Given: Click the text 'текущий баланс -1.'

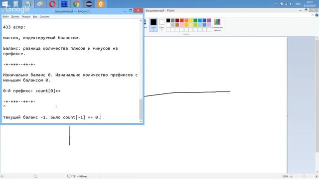Looking at the screenshot, I should click(25, 117).
